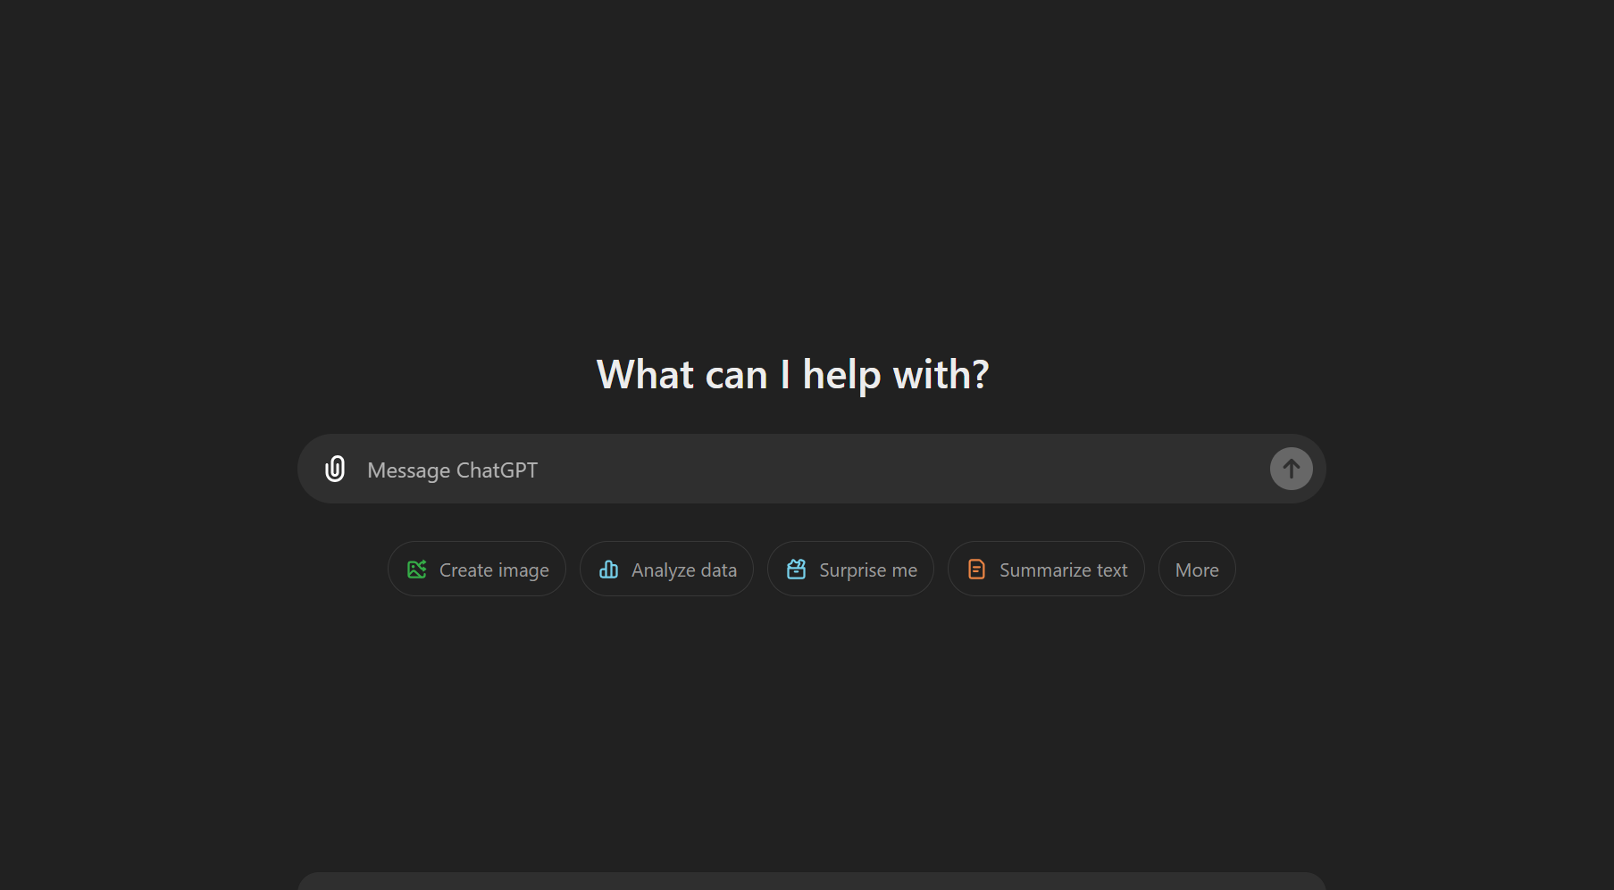Select the "Create image" suggestion label
The width and height of the screenshot is (1614, 890).
coord(493,570)
